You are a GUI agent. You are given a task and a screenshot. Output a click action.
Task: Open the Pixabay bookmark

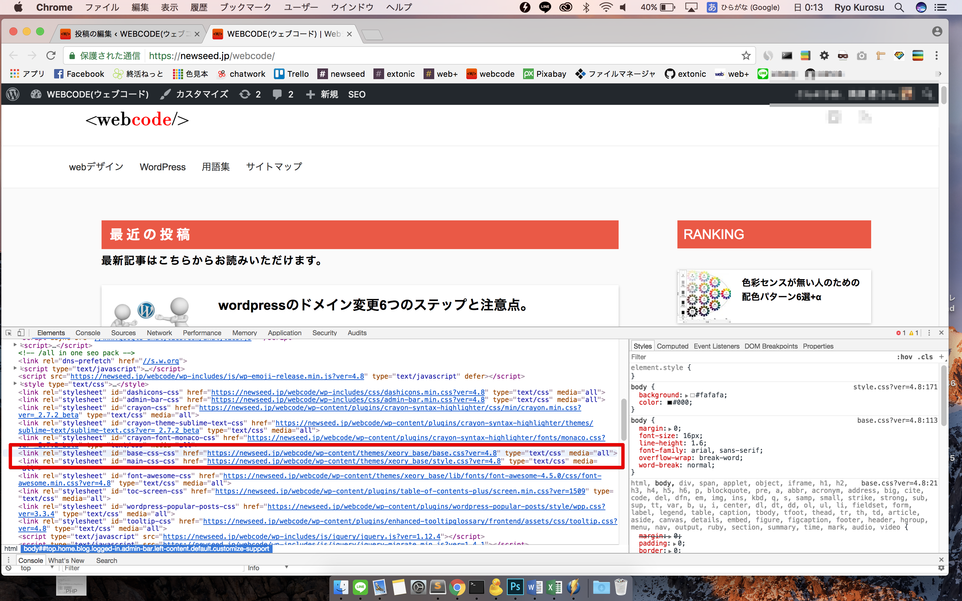coord(544,74)
